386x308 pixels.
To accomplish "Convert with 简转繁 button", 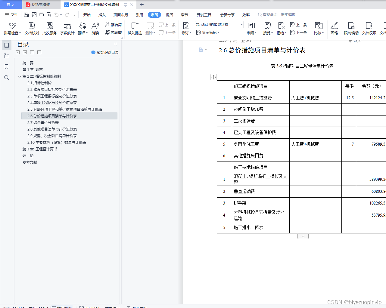I will coord(113,32).
